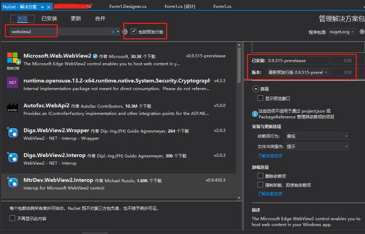This screenshot has width=365, height=234.
Task: Collapse the 选项 options section
Action: tap(255, 89)
